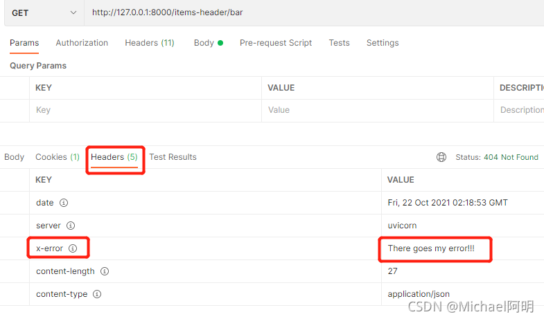544x319 pixels.
Task: Select the date header key
Action: point(45,203)
